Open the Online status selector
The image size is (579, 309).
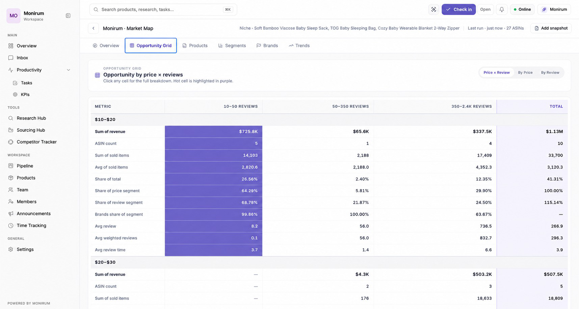point(522,9)
